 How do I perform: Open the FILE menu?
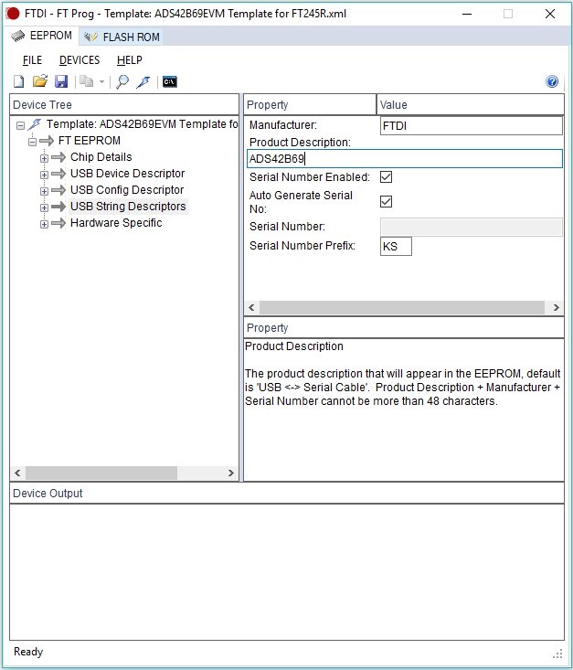click(33, 60)
